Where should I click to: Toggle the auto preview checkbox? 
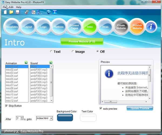101,108
